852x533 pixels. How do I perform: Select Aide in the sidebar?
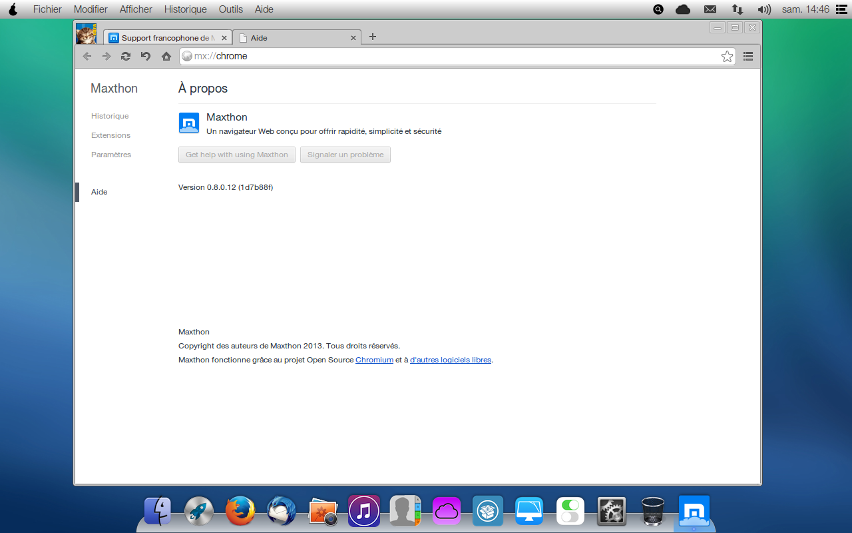click(99, 192)
